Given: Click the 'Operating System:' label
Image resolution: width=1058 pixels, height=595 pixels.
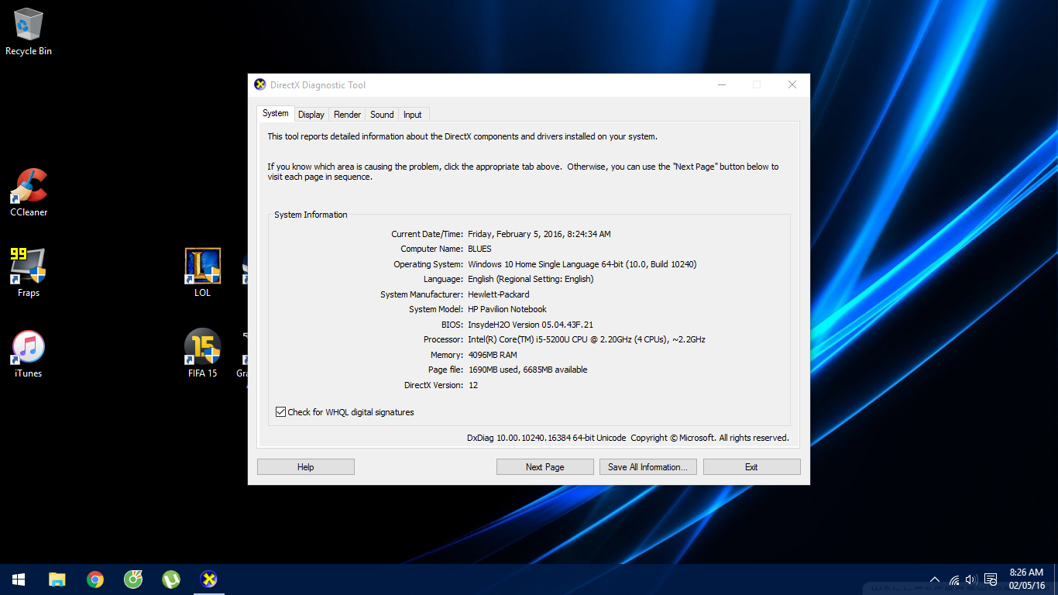Looking at the screenshot, I should click(428, 264).
